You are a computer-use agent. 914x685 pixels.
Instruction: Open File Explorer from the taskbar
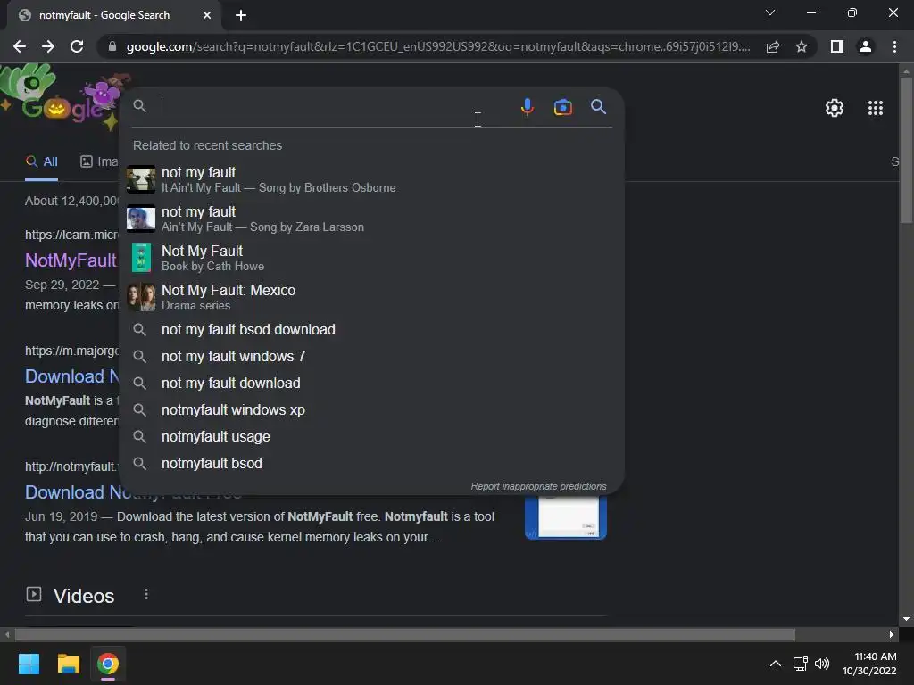[x=68, y=664]
